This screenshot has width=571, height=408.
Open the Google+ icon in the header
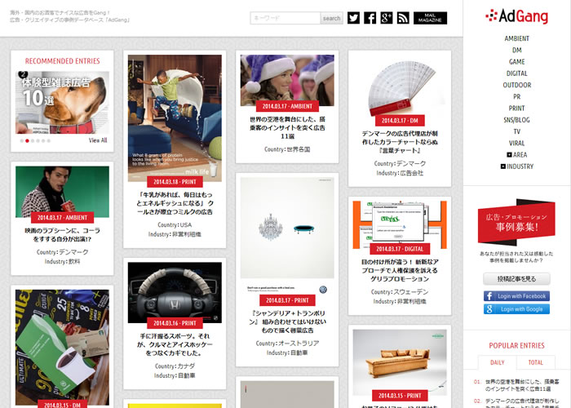click(387, 18)
